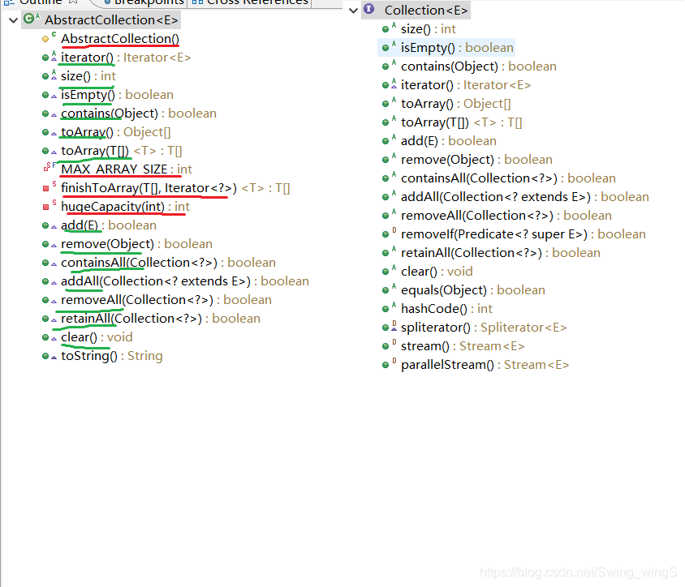Viewport: 685px width, 587px height.
Task: Select addAll in AbstractCollection outline
Action: (x=185, y=281)
